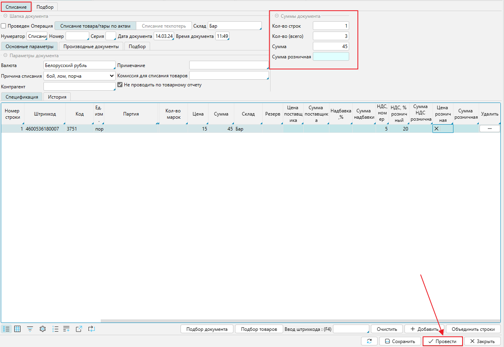Click the Ввод штрихкода input field

tap(351, 329)
